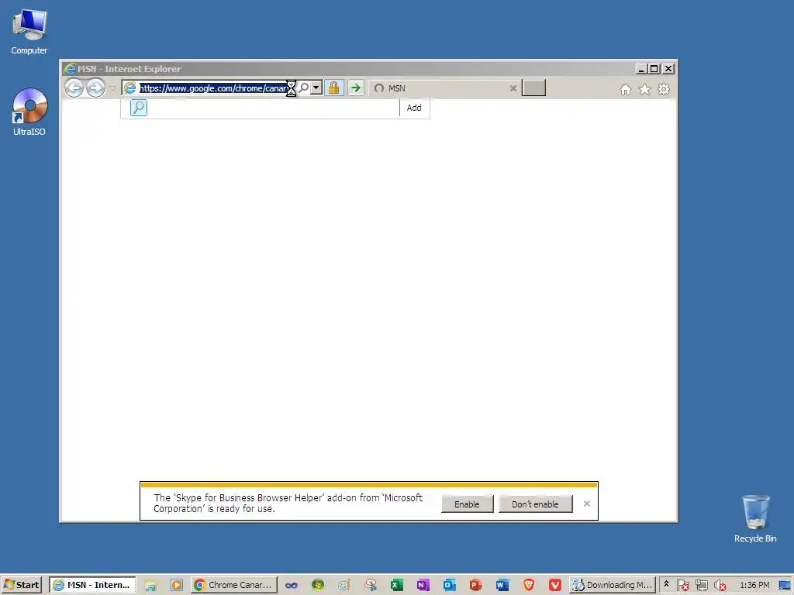The height and width of the screenshot is (595, 794).
Task: Open the Start menu
Action: point(21,585)
